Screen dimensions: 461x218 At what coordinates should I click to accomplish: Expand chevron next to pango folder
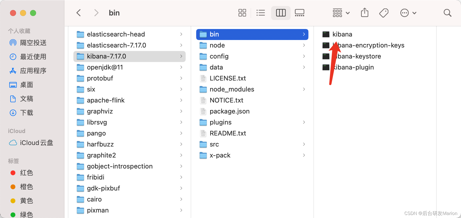click(181, 133)
